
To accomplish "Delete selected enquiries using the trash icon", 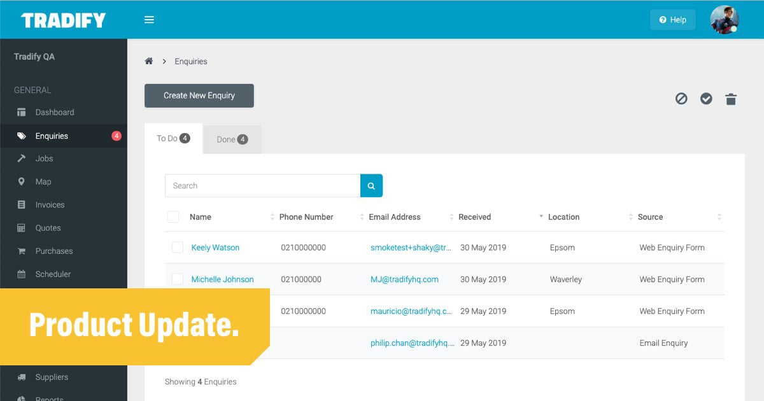I will click(731, 99).
